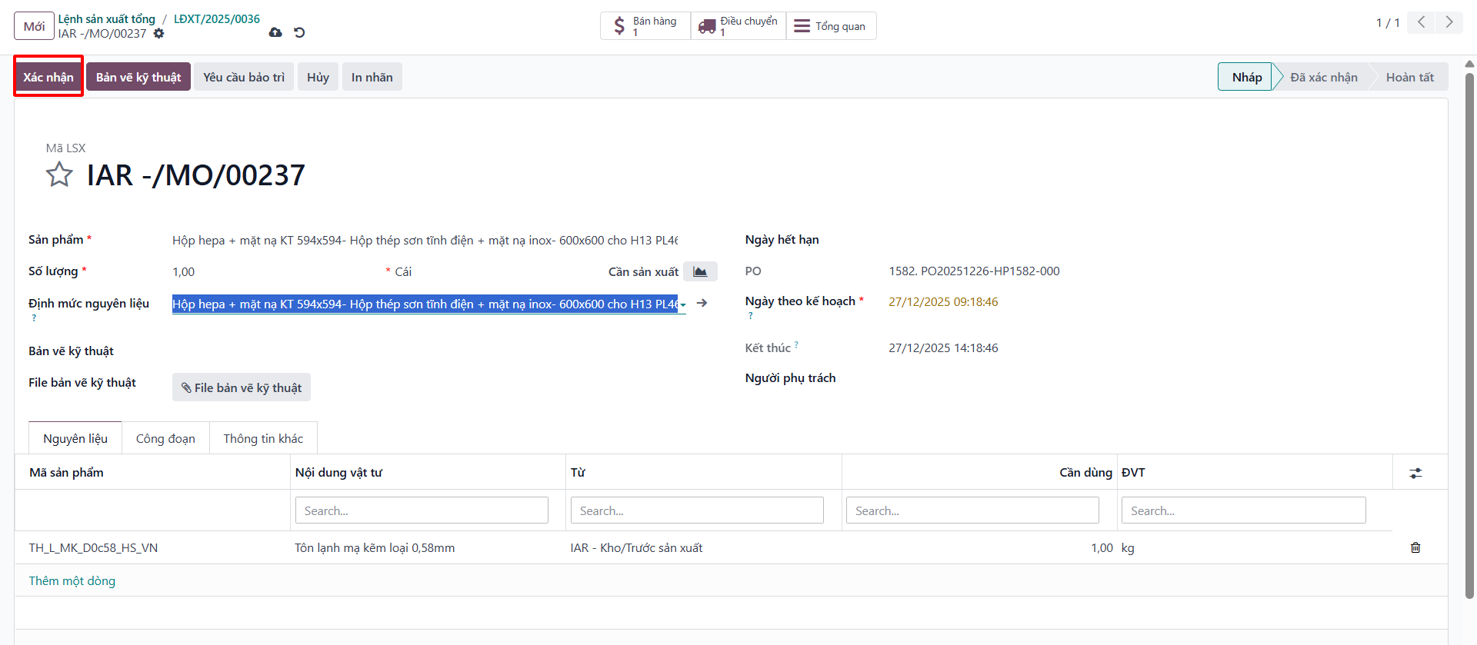Discard changes with the undo arrow icon
The height and width of the screenshot is (645, 1477).
pos(299,32)
